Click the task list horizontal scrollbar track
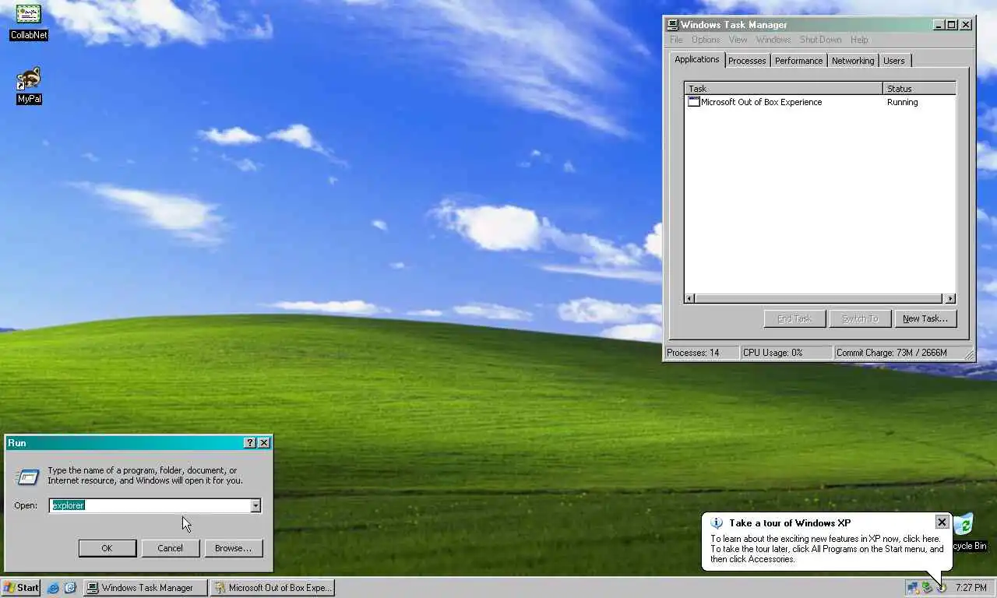This screenshot has height=598, width=997. [819, 298]
